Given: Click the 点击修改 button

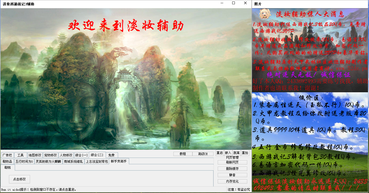Looking at the screenshot, I should click(20, 179).
